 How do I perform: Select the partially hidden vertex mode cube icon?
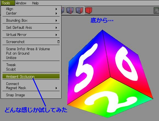(63, 10)
